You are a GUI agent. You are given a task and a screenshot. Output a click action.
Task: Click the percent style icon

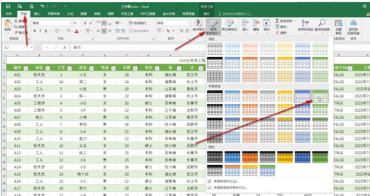(x=168, y=31)
